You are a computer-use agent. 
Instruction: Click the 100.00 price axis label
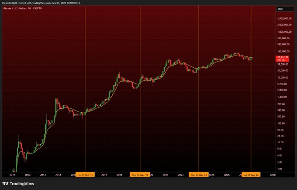281,123
